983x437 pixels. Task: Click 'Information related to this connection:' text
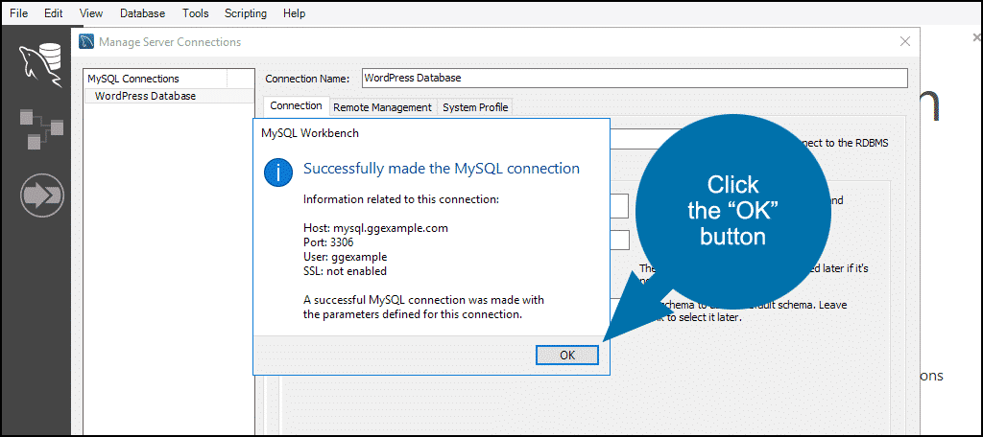pyautogui.click(x=401, y=199)
